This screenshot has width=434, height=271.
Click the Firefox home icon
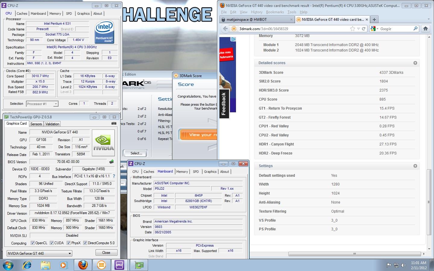(426, 29)
